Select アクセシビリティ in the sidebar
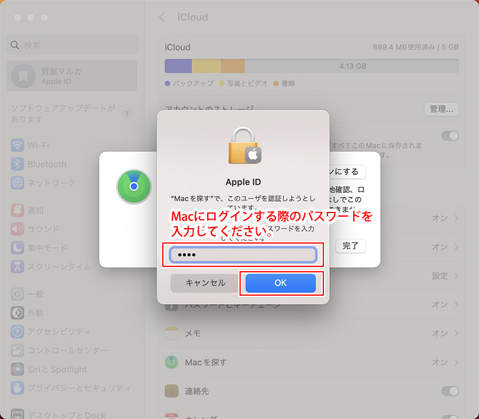The image size is (479, 419). click(x=59, y=331)
